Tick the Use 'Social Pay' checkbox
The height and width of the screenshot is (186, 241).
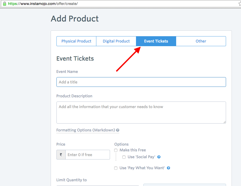pyautogui.click(x=124, y=157)
